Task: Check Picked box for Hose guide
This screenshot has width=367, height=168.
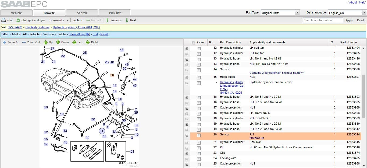Action: 199,78
